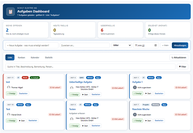Click the Heute Faellig stat card

tap(73, 30)
